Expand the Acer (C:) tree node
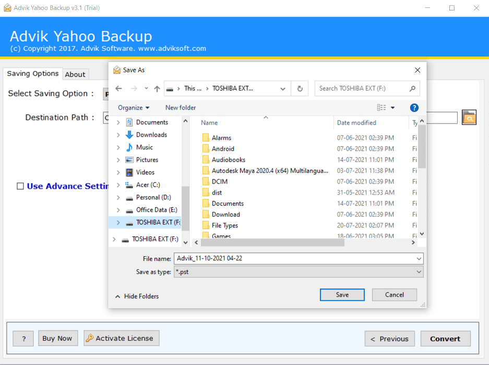Screen dimensions: 489x365 tap(118, 185)
